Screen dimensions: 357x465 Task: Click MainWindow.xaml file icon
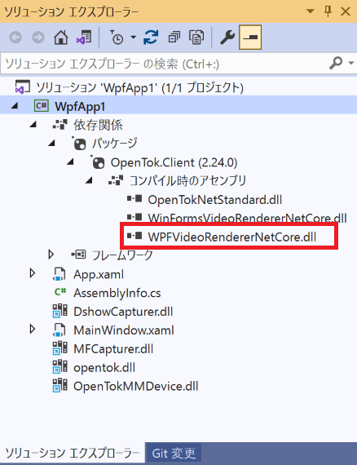point(59,330)
